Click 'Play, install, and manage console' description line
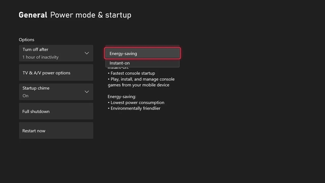 click(141, 79)
